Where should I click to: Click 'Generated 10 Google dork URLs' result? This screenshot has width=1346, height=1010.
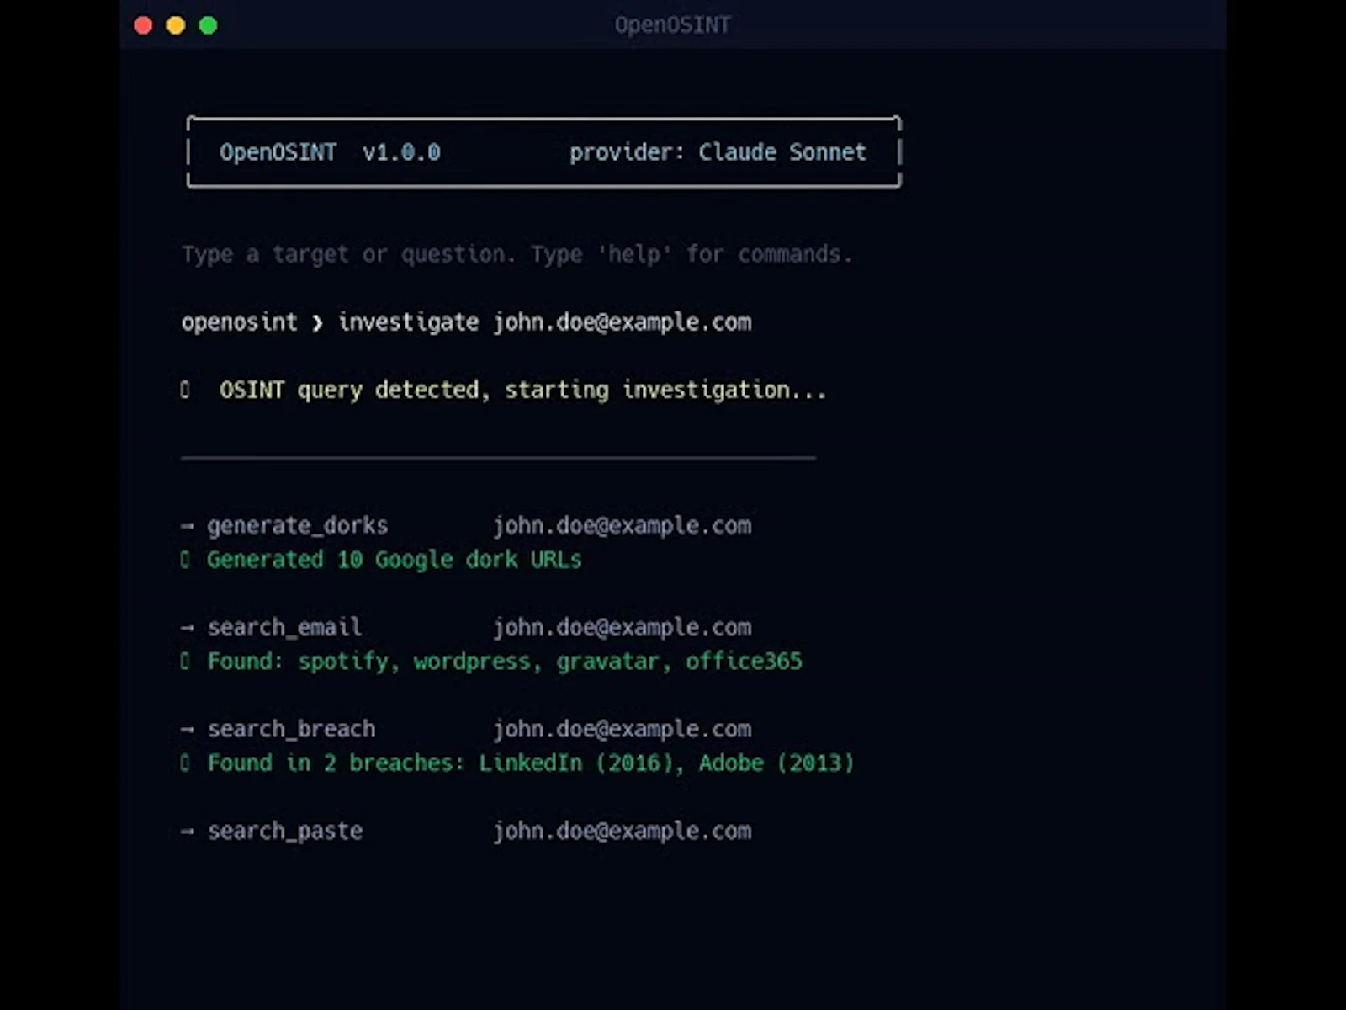(395, 560)
